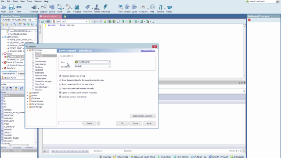Open the connection dropdown in Navigation Manager
Screen dimensions: 281x158
[x=35, y=20]
